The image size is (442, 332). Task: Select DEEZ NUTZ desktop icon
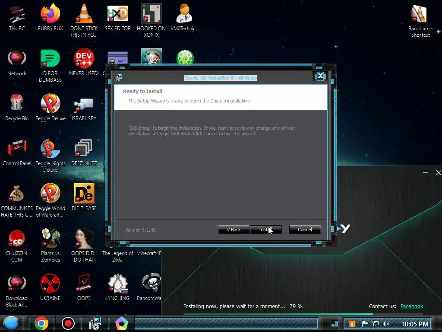[84, 153]
